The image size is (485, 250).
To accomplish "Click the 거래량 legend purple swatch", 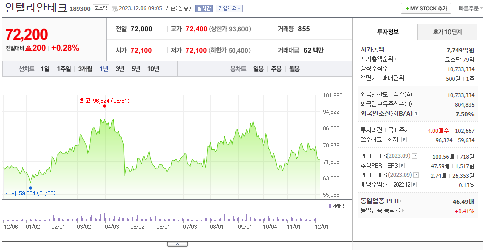I will point(330,206).
